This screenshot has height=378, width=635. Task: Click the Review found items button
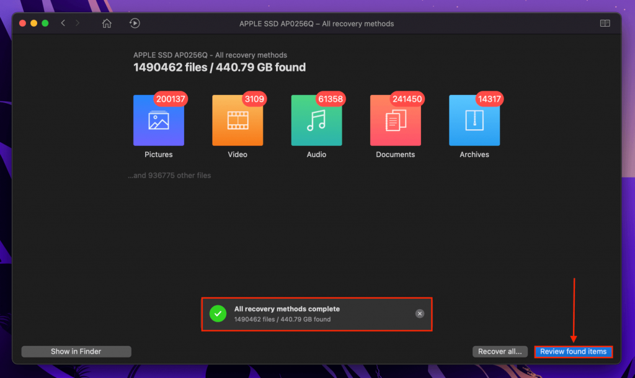[572, 351]
